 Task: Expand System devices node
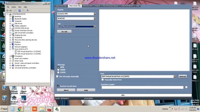pos(10,66)
